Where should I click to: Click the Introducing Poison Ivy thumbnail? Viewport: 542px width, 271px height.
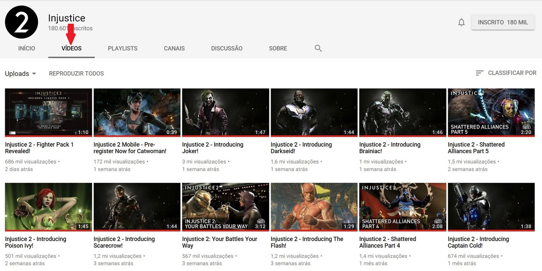coord(48,207)
